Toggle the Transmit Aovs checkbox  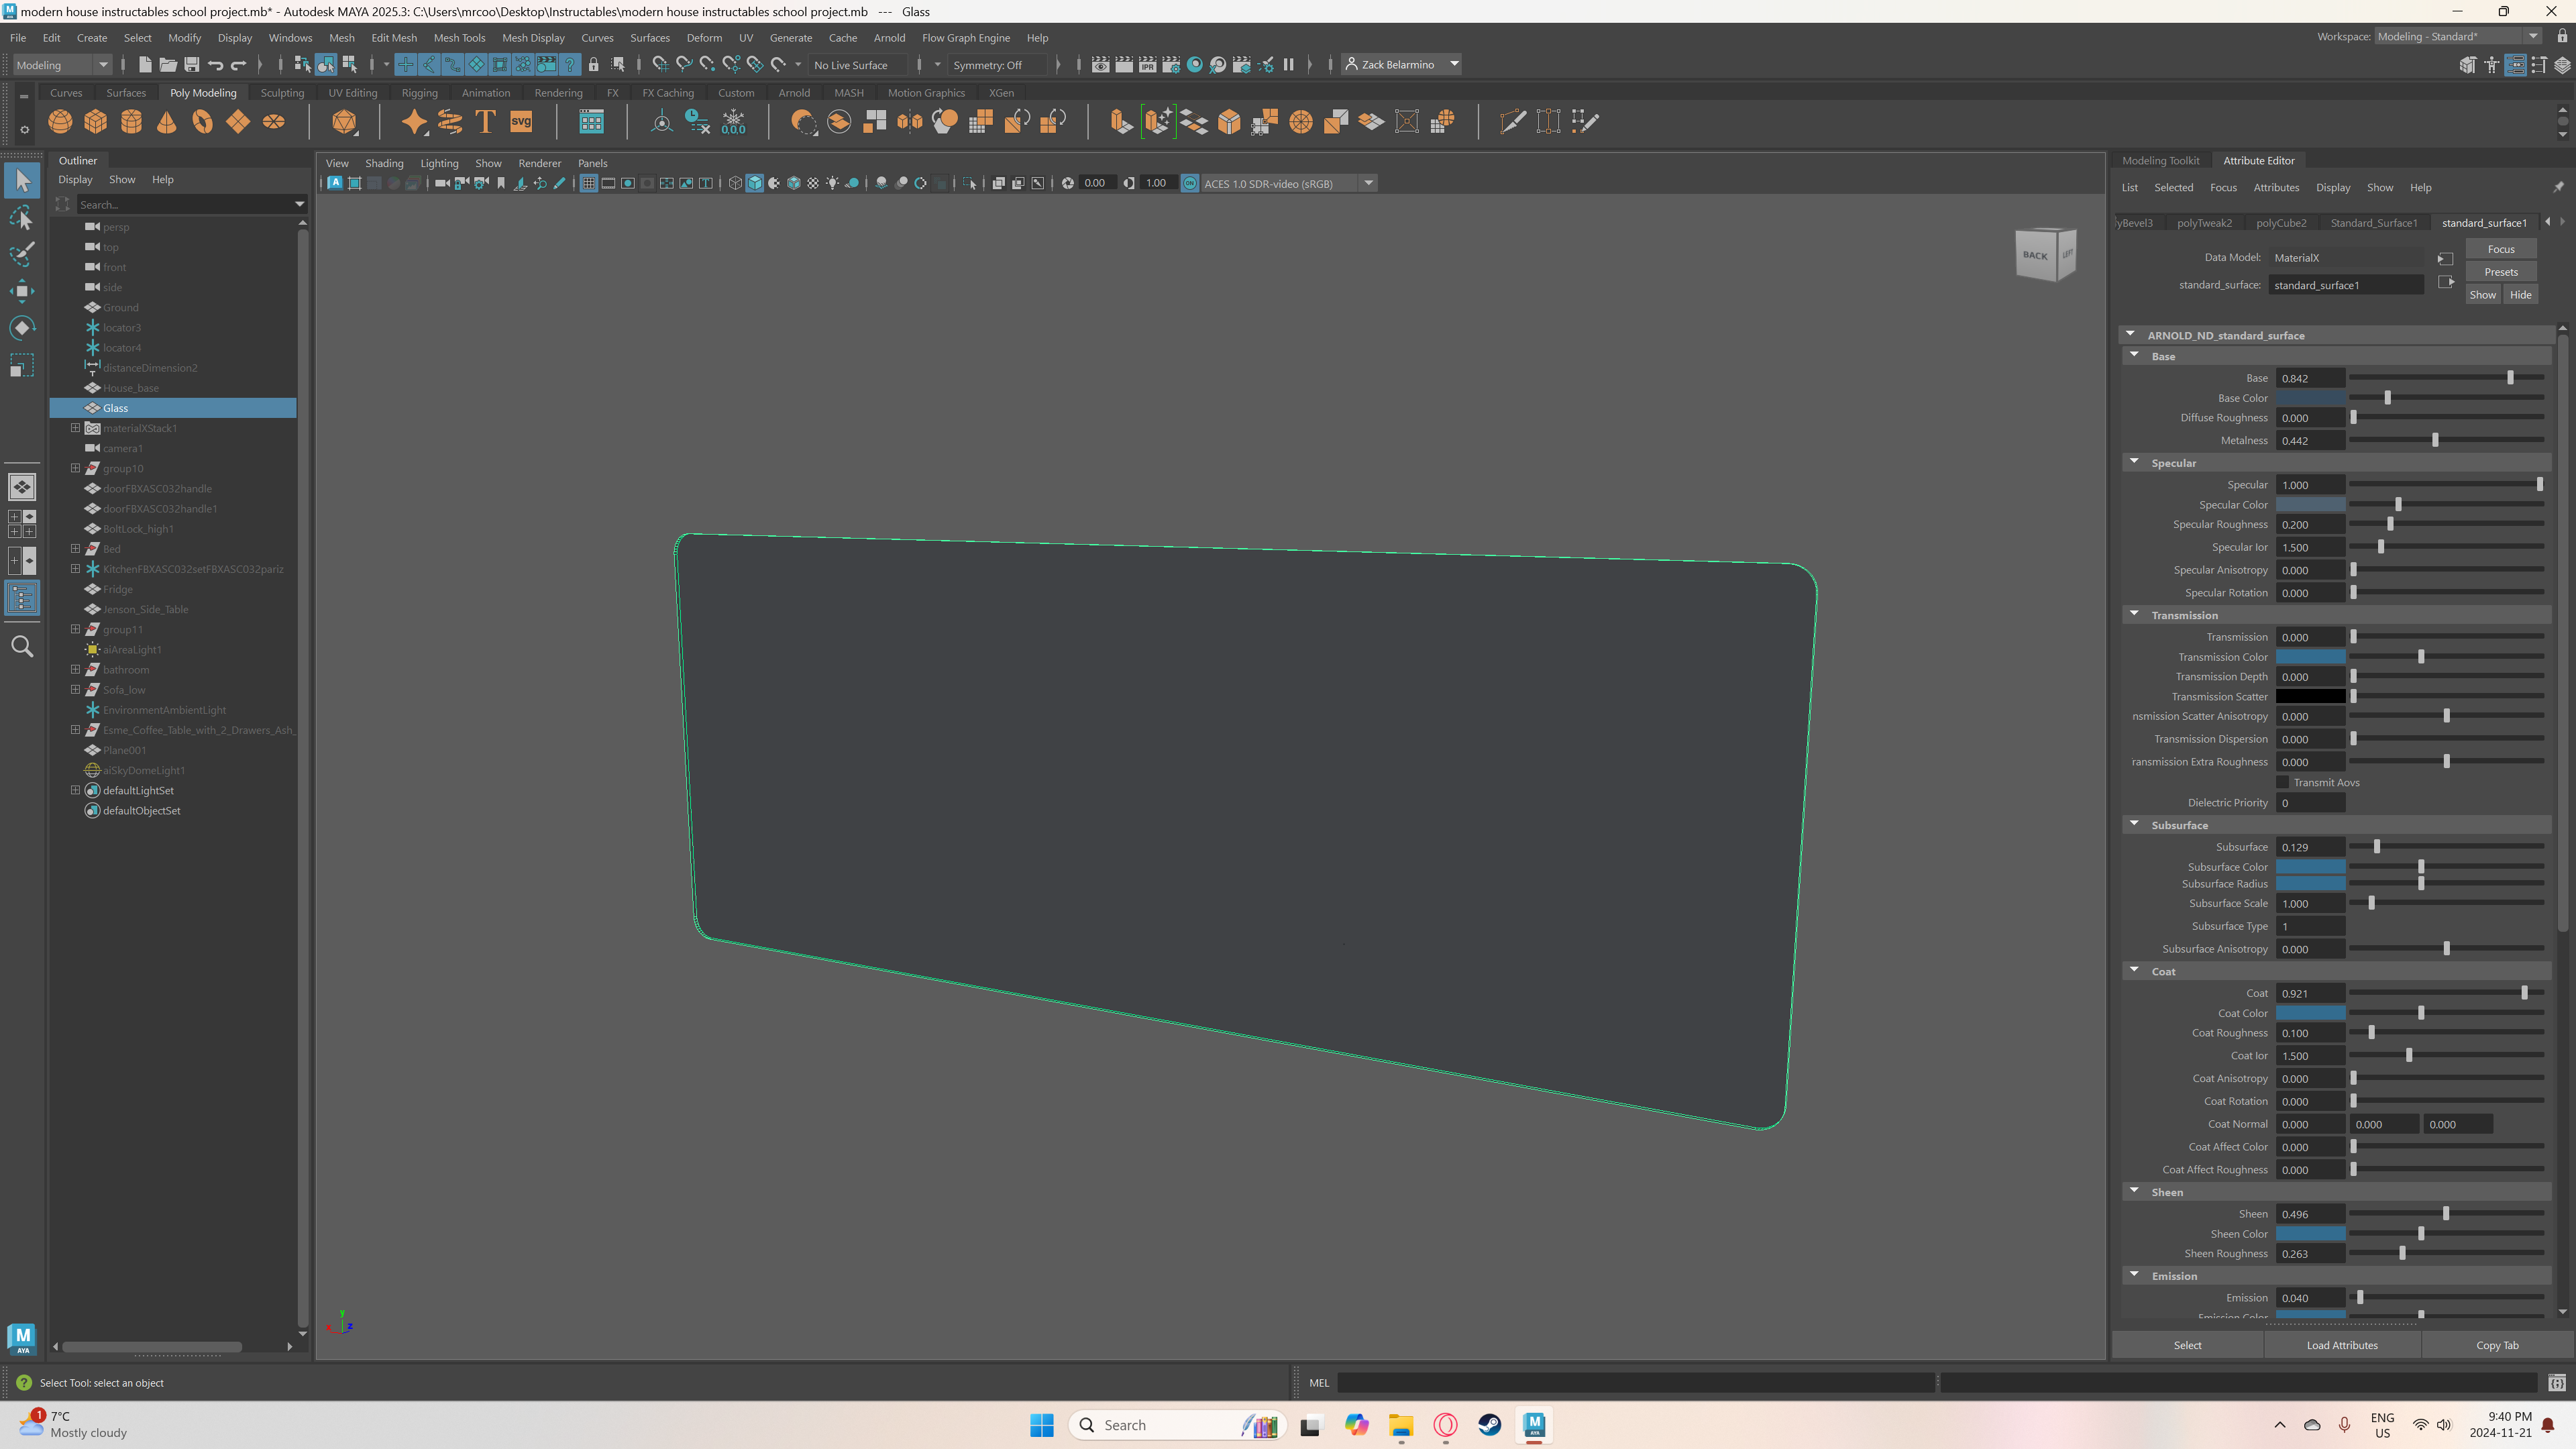[x=2283, y=782]
